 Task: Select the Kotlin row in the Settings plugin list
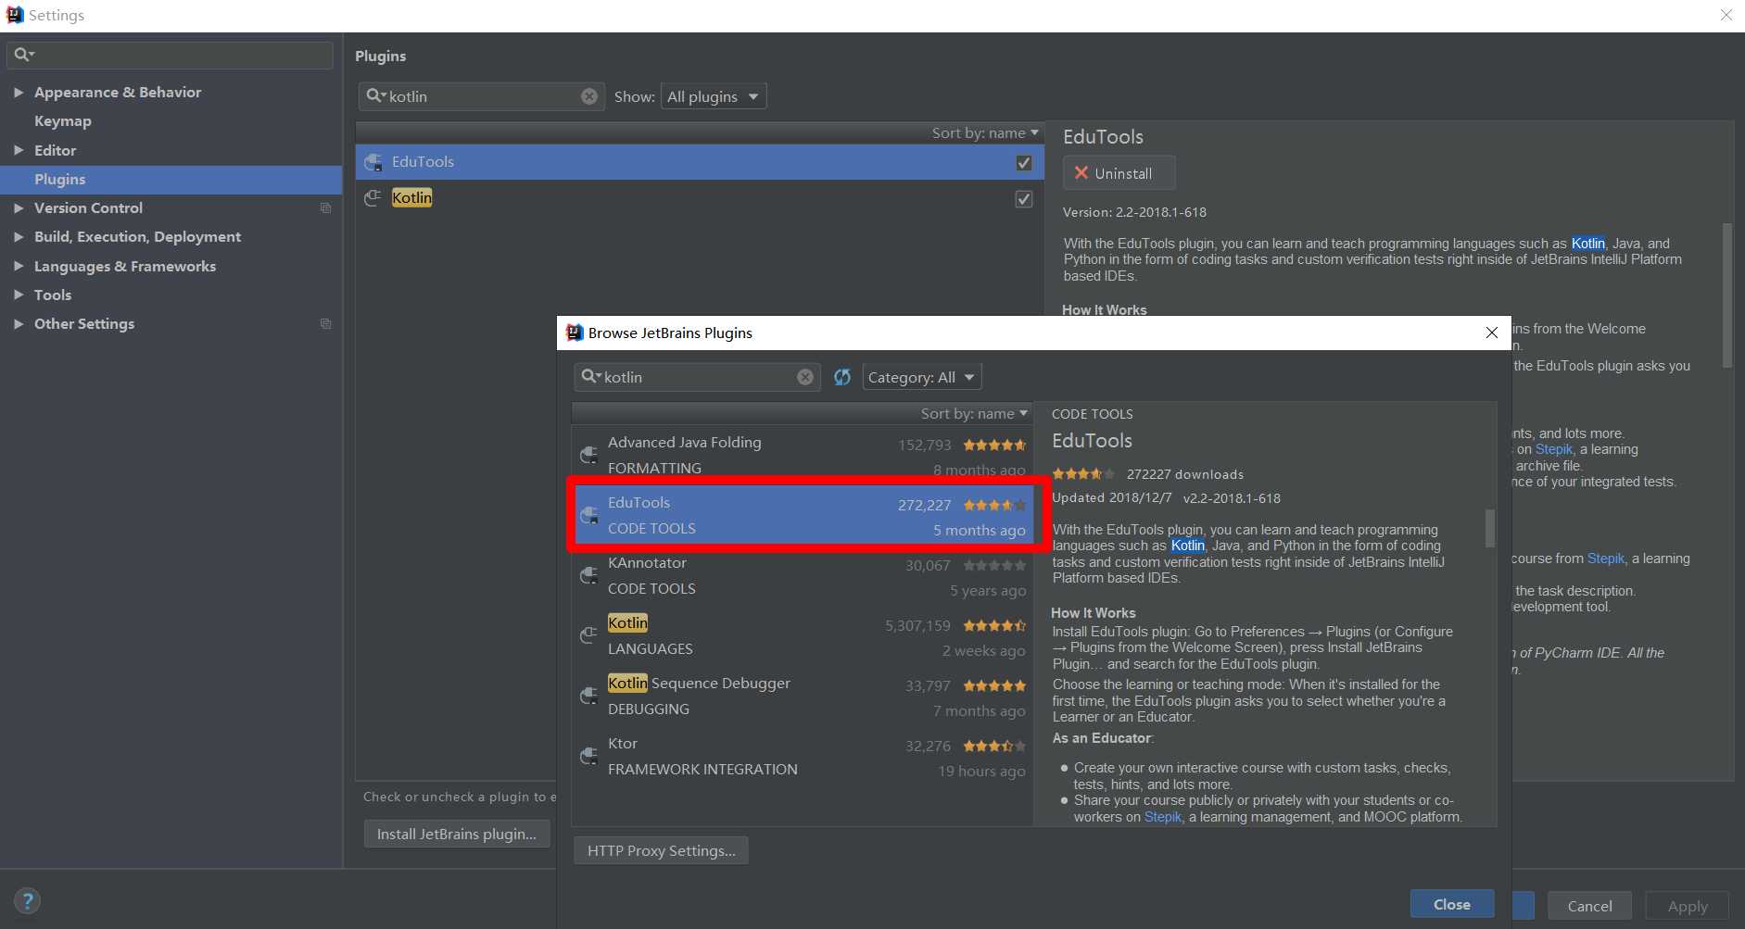(700, 198)
